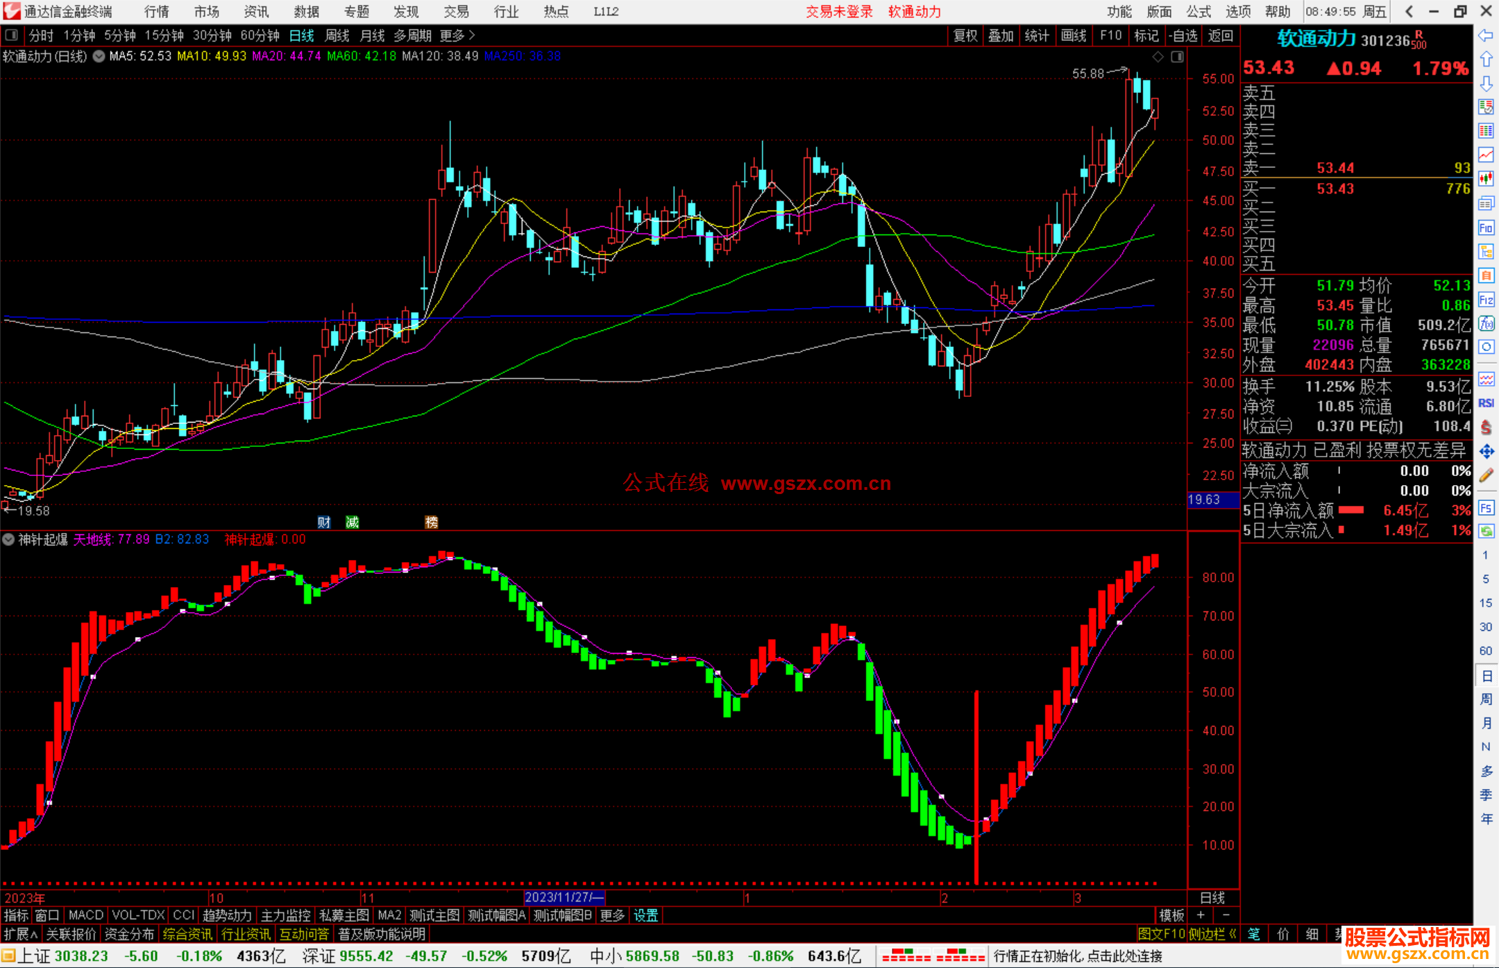The image size is (1499, 968).
Task: Click the F12 sidebar icon
Action: (x=1486, y=300)
